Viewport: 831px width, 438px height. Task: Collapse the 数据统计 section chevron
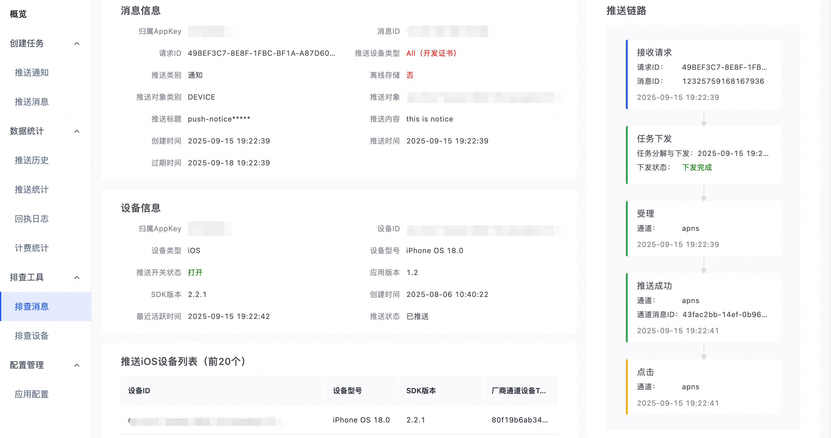77,131
